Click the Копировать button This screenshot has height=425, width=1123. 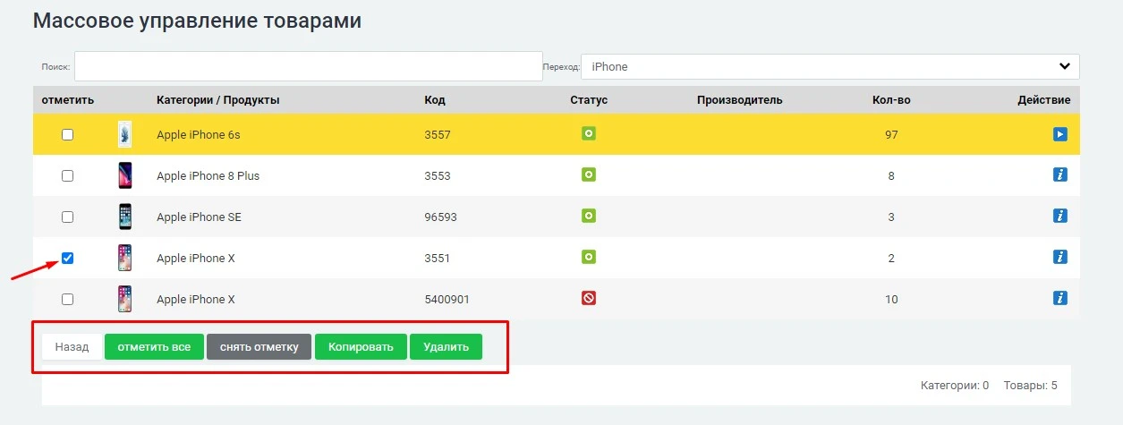361,346
